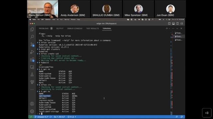
Task: Open the Testing flask view
Action: click(x=32, y=74)
